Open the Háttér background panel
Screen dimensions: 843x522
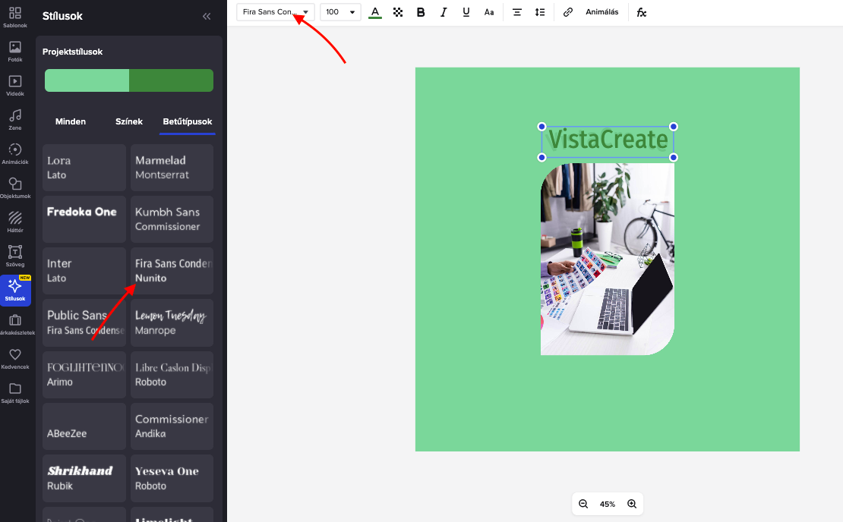pyautogui.click(x=15, y=222)
